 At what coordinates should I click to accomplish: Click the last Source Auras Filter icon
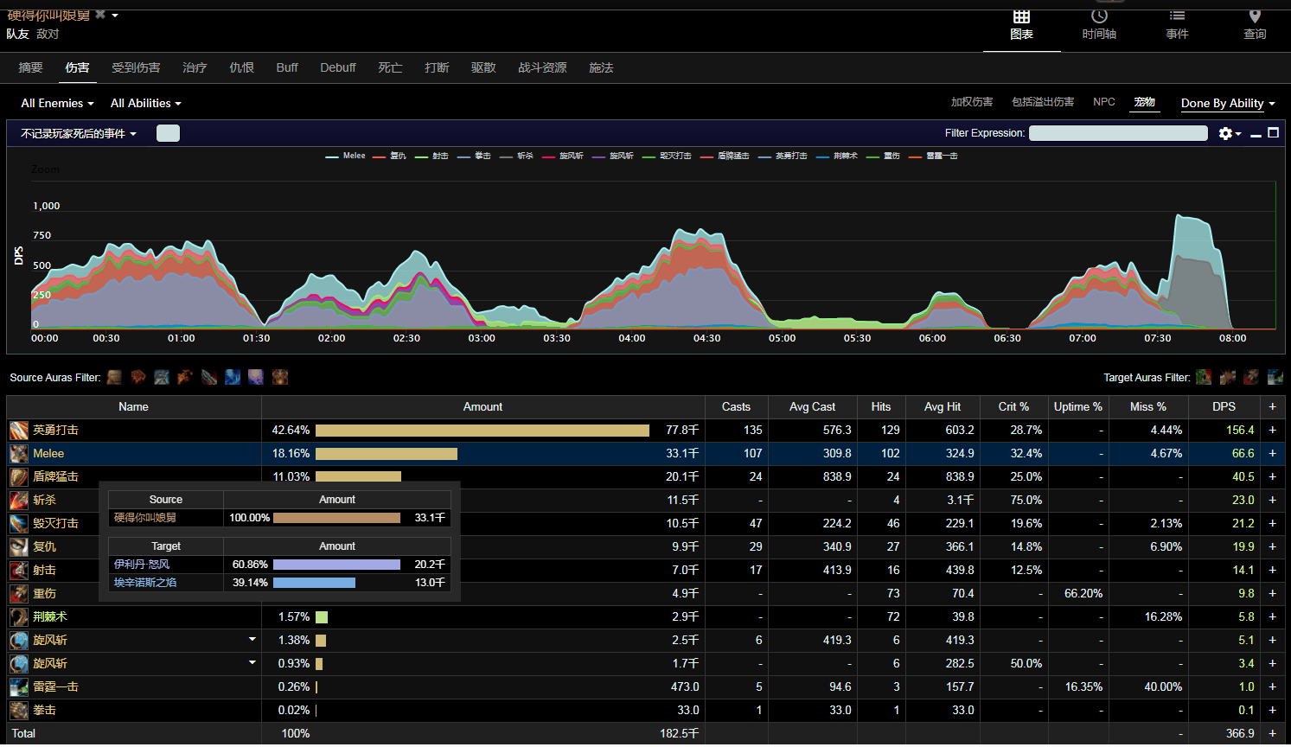(x=280, y=377)
